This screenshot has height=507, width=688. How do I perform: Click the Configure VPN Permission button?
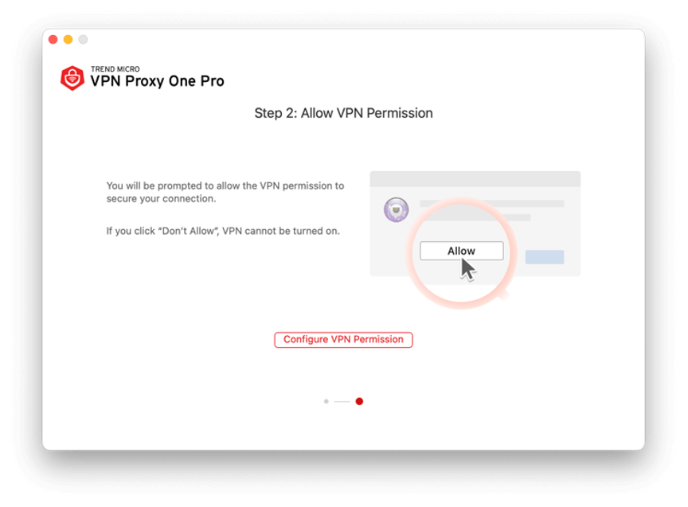point(343,340)
